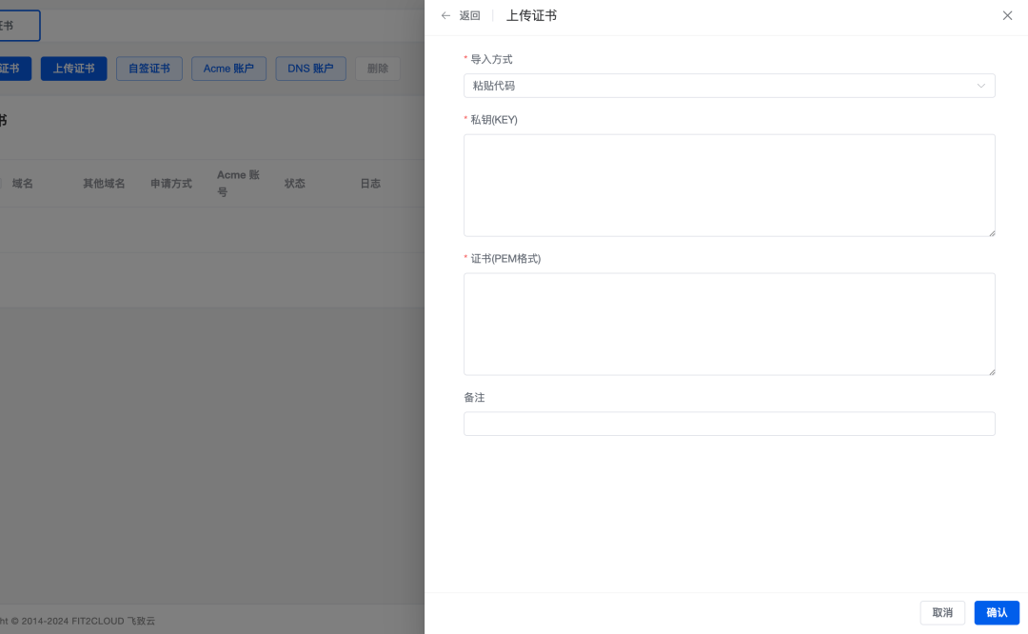Open the 导入方式 dropdown showing 粘贴代码
The width and height of the screenshot is (1028, 634).
coord(729,86)
